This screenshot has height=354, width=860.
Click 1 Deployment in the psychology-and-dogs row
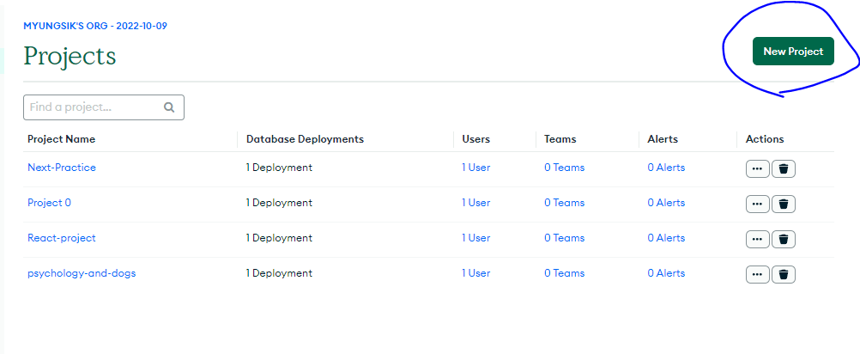(x=279, y=272)
